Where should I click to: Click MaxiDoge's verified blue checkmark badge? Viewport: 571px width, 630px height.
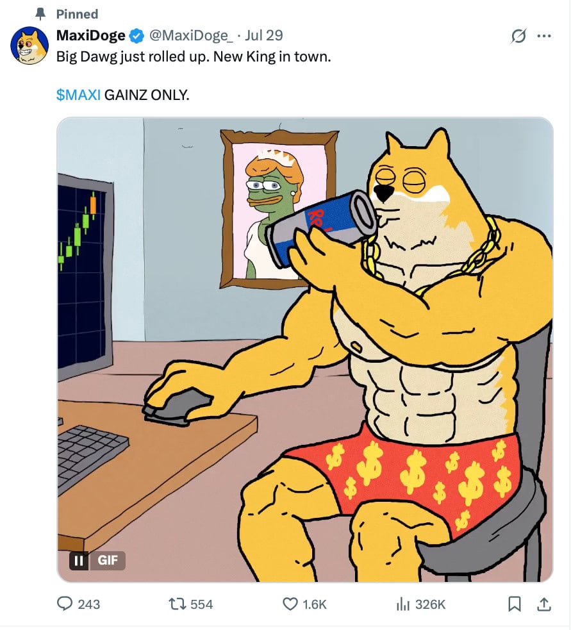click(135, 36)
